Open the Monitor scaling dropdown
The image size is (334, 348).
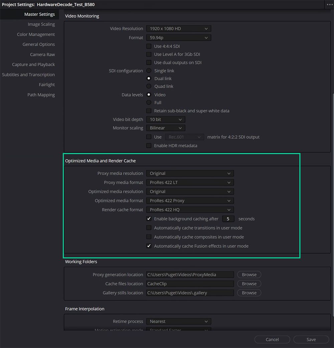(165, 128)
